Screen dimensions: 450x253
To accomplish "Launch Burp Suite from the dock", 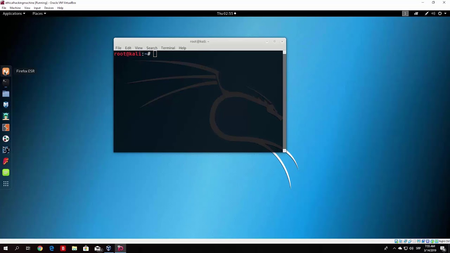I will pos(6,128).
